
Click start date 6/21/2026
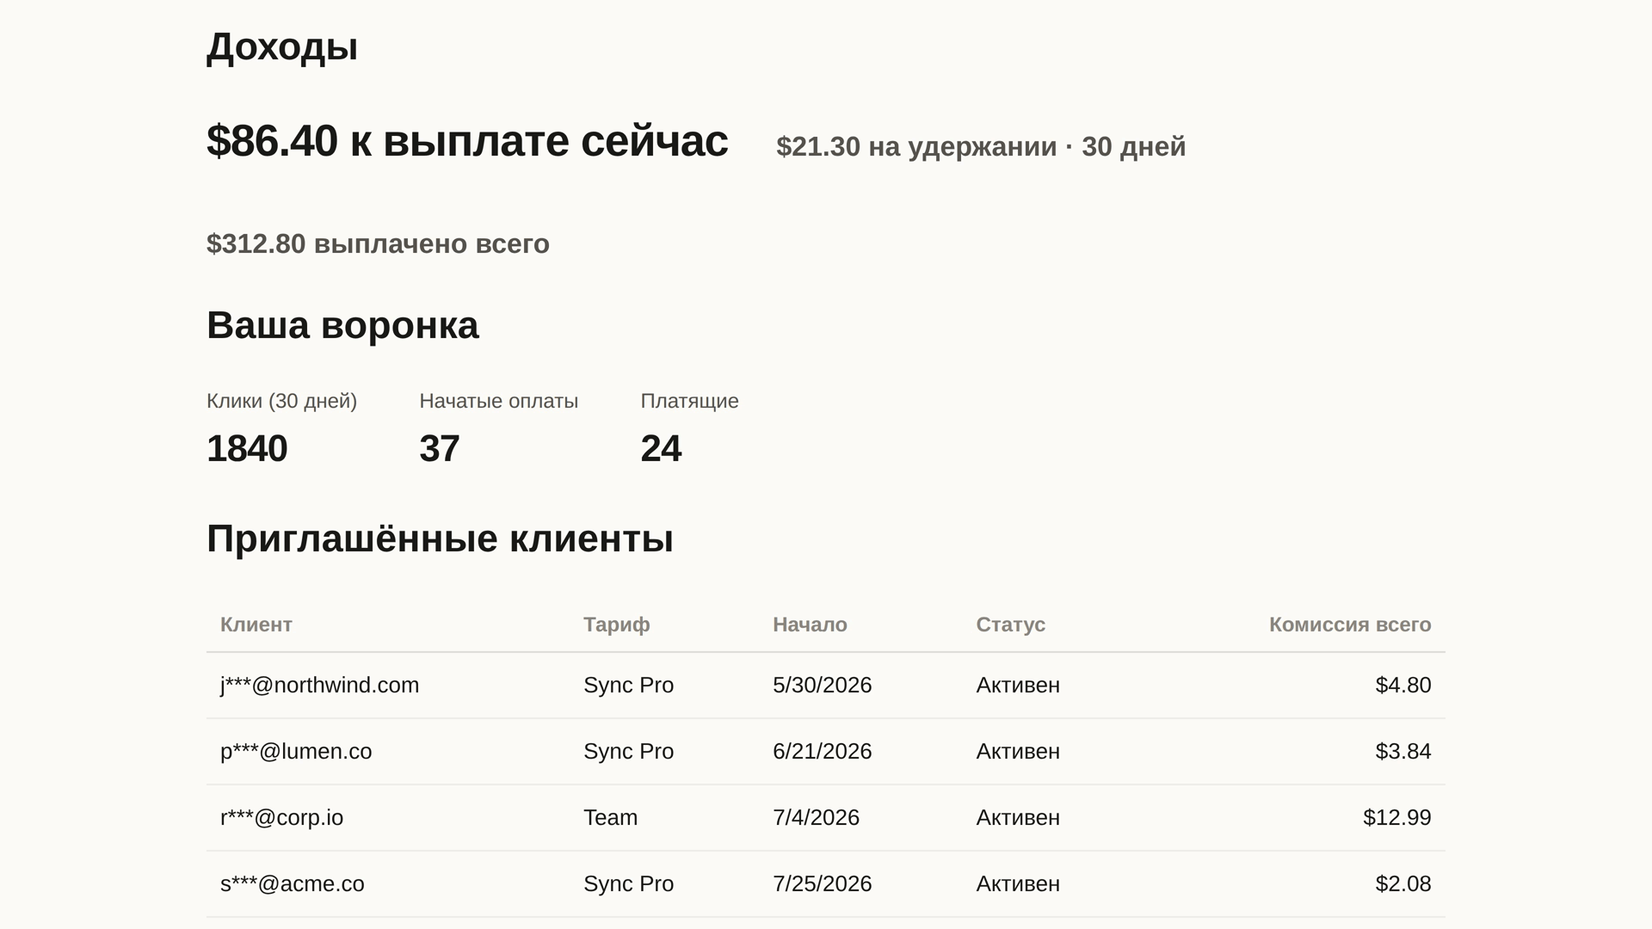(822, 751)
